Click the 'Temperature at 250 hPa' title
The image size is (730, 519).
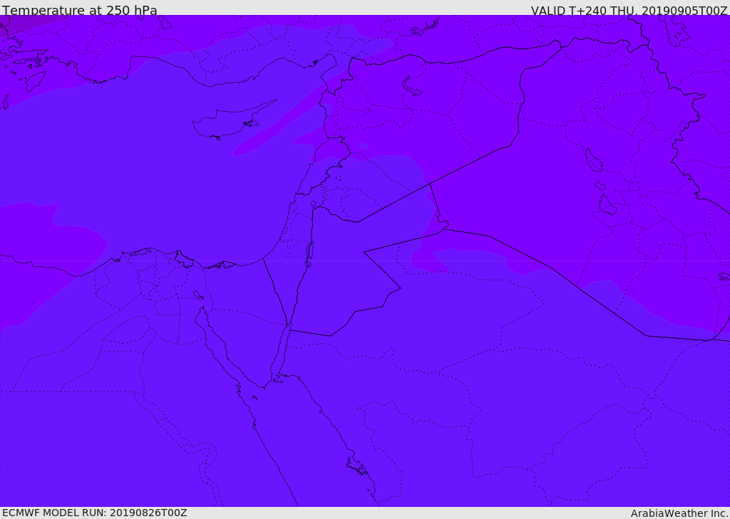pos(80,10)
